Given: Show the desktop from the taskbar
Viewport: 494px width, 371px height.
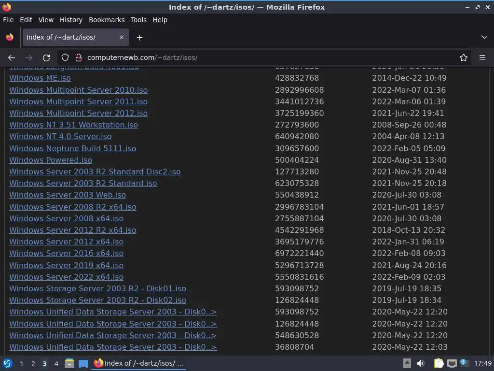Looking at the screenshot, I should pyautogui.click(x=83, y=364).
